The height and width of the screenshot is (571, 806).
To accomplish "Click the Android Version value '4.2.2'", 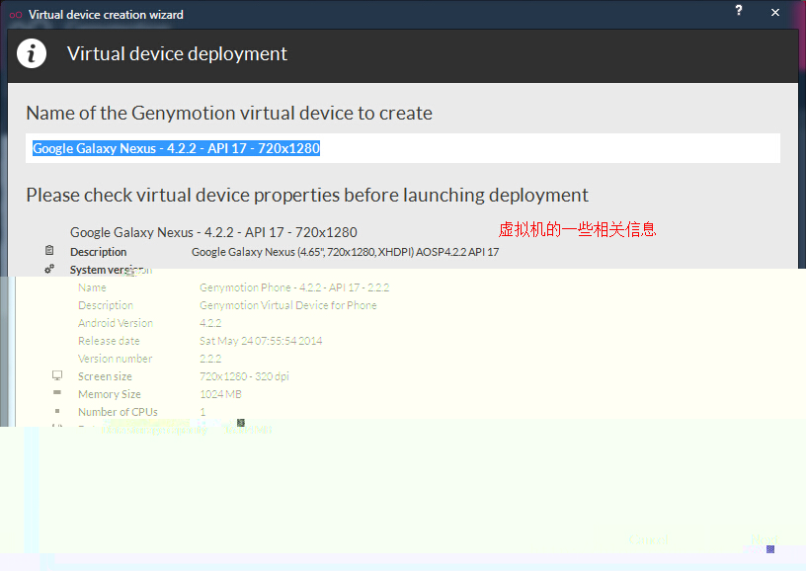I will (210, 323).
